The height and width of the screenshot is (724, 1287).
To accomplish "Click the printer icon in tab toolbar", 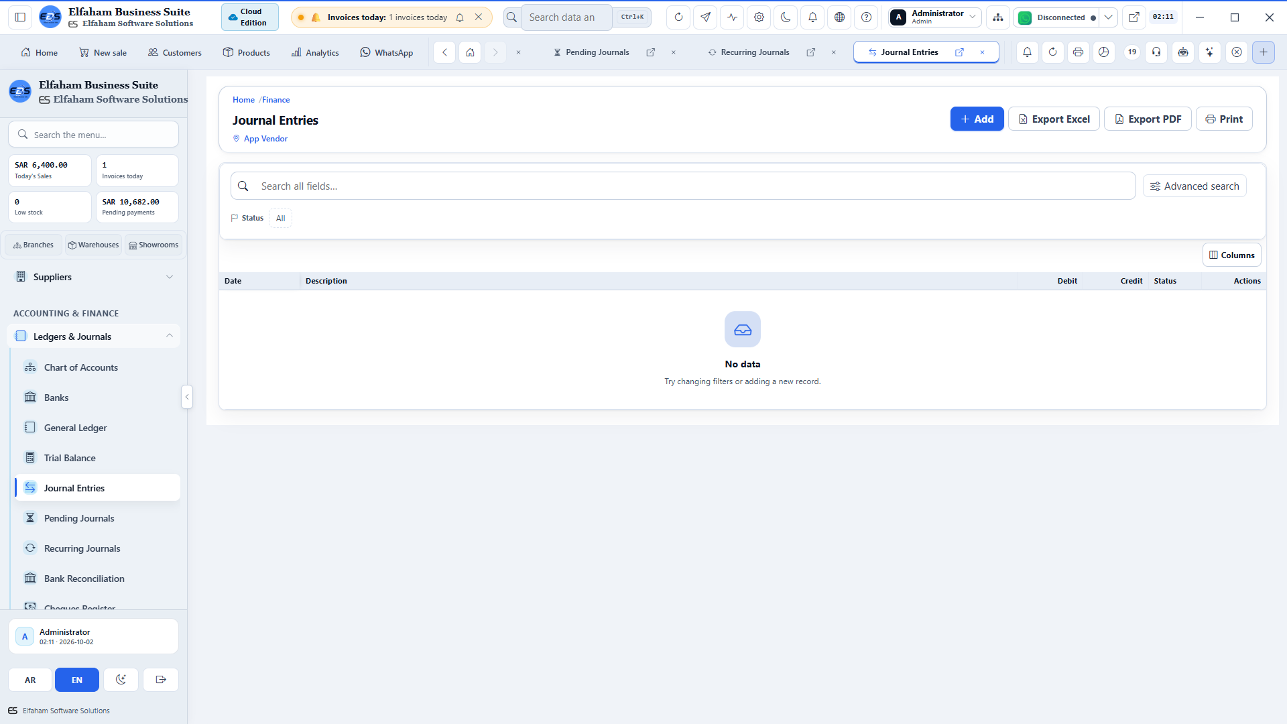I will tap(1078, 52).
